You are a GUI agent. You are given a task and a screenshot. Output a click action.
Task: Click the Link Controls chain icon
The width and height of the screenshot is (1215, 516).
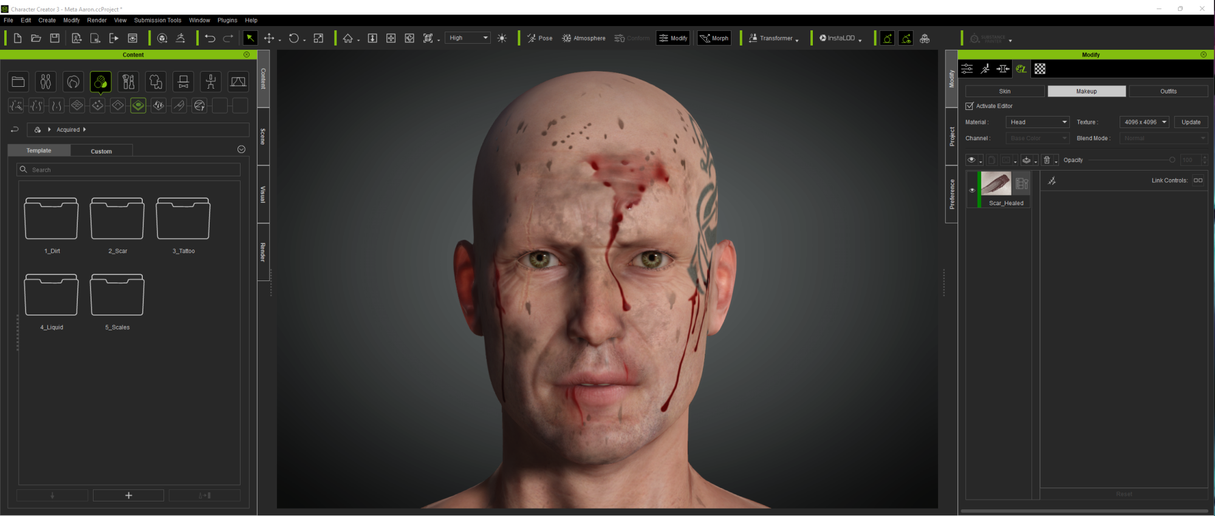pos(1198,180)
